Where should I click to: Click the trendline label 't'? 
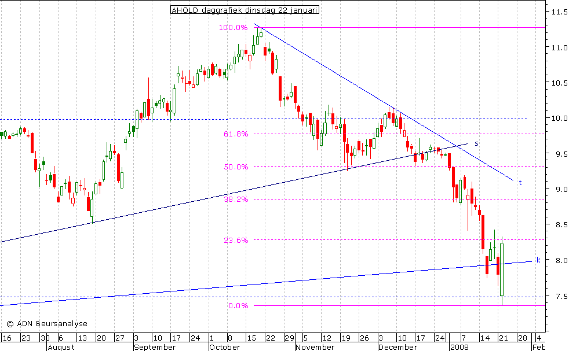[520, 183]
